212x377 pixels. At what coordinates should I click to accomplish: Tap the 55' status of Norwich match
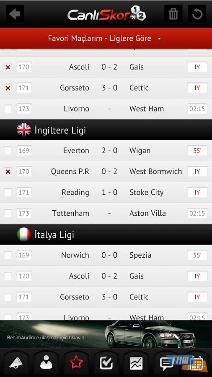pos(197,255)
